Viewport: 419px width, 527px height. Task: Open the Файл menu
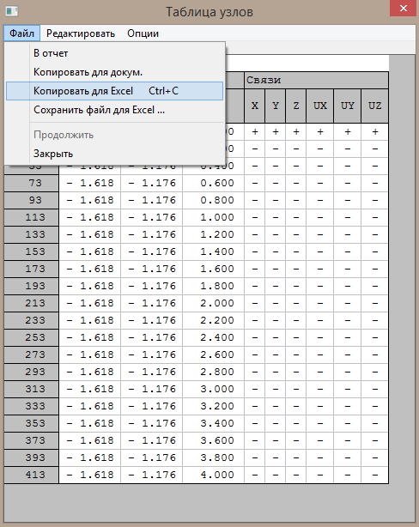[x=21, y=33]
